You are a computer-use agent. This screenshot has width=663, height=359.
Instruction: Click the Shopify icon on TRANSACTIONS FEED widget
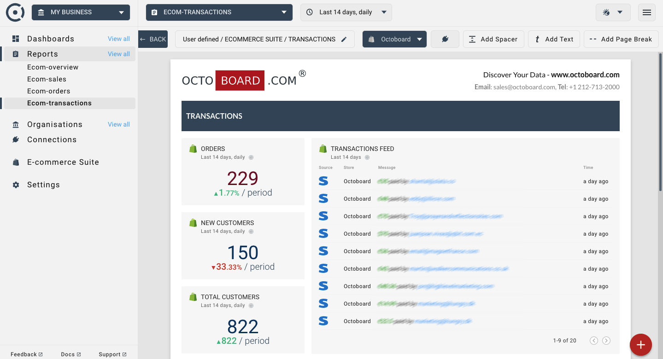tap(323, 149)
